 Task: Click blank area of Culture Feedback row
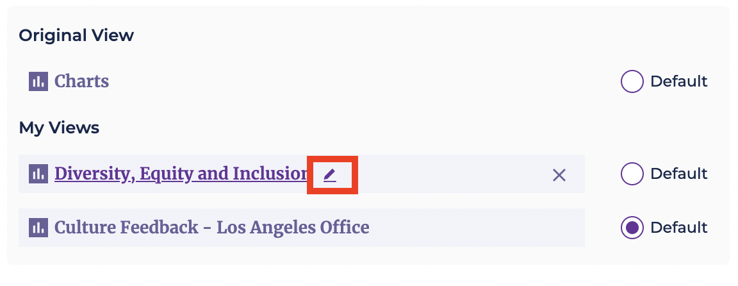click(x=475, y=228)
